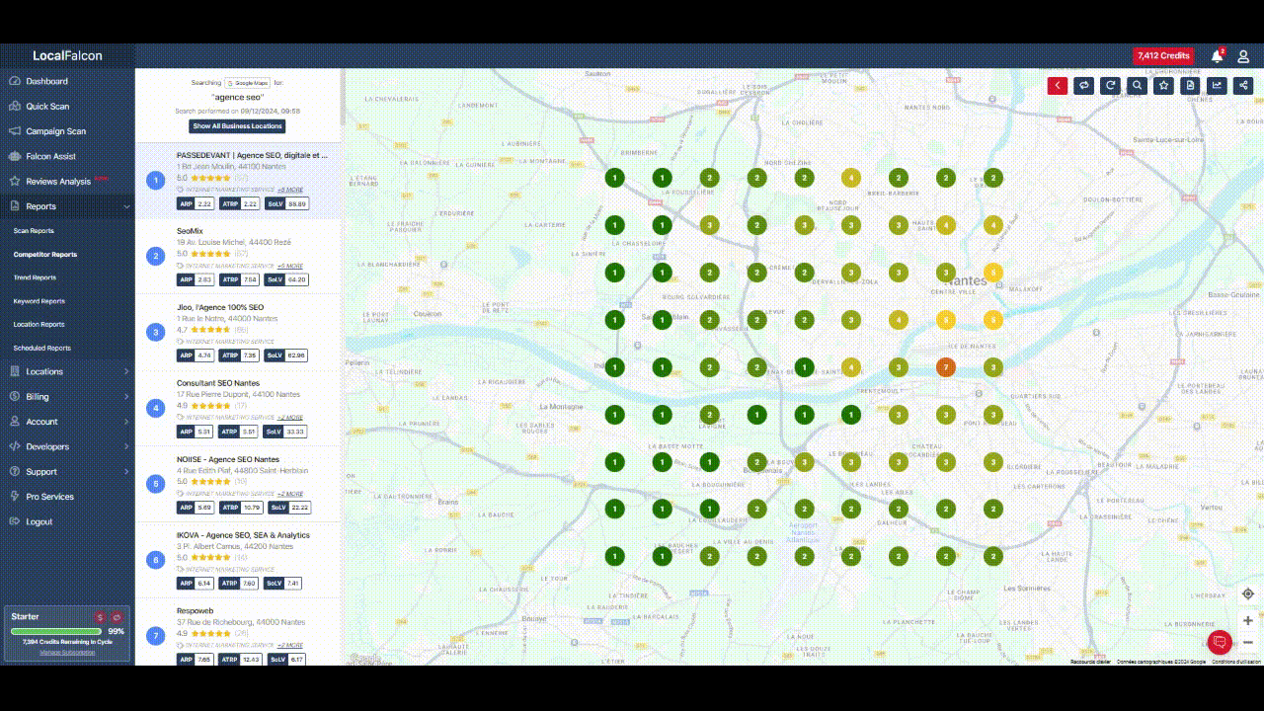Select the IKOVA agency listing

pos(238,560)
